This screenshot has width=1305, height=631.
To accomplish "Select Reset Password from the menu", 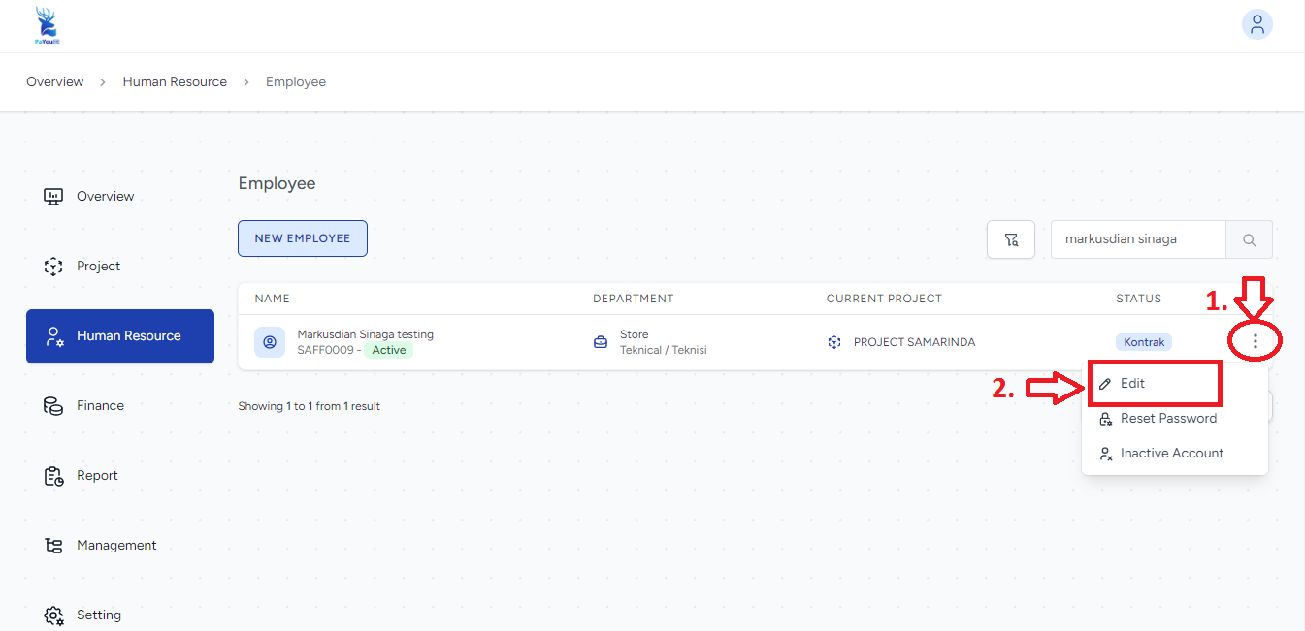I will tap(1167, 419).
